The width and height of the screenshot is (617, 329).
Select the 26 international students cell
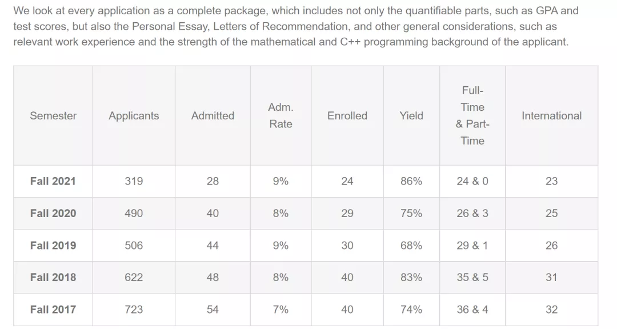551,246
